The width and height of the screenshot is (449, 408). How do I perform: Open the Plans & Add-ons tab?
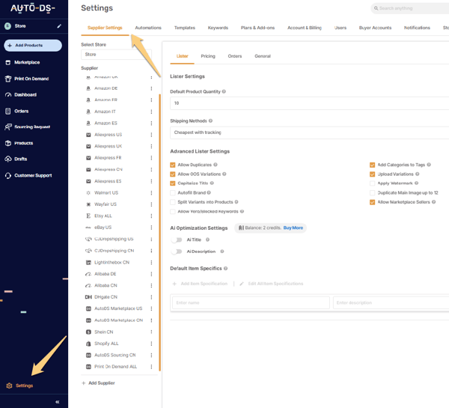click(x=257, y=28)
